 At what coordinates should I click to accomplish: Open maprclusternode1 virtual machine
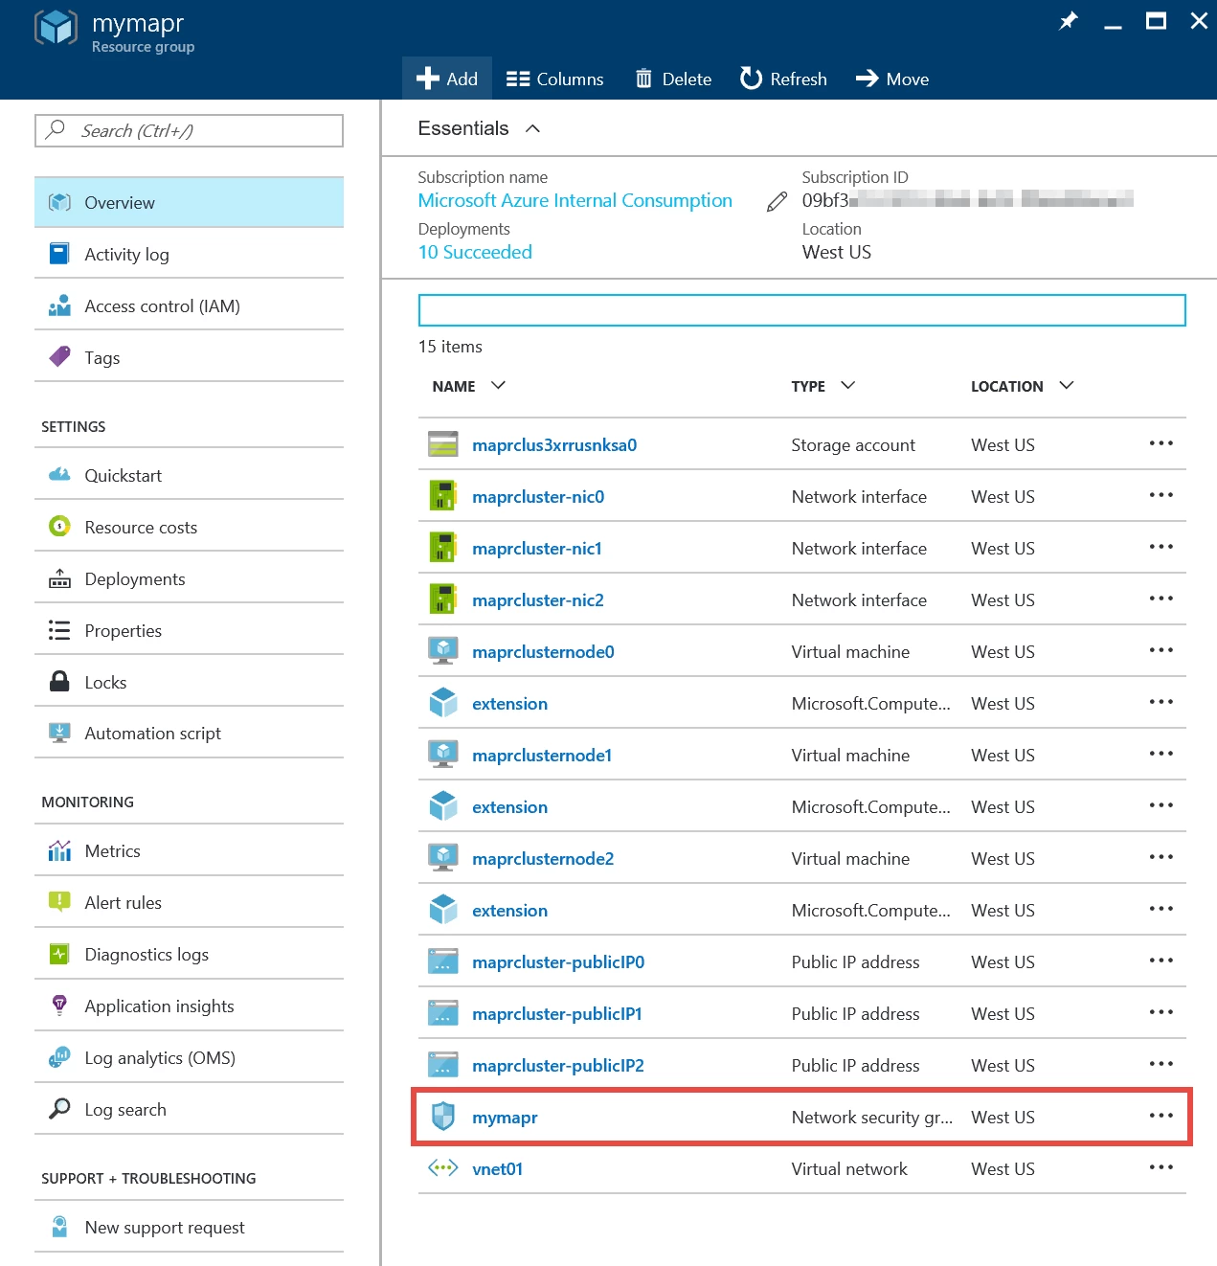[x=542, y=756]
